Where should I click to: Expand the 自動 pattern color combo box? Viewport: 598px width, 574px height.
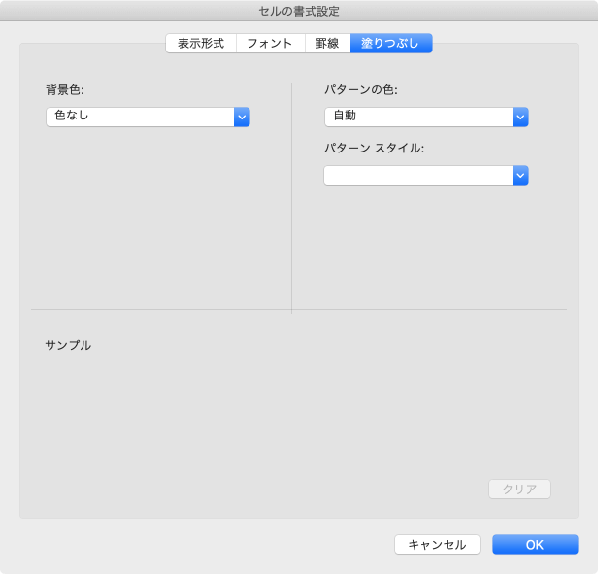pos(417,117)
